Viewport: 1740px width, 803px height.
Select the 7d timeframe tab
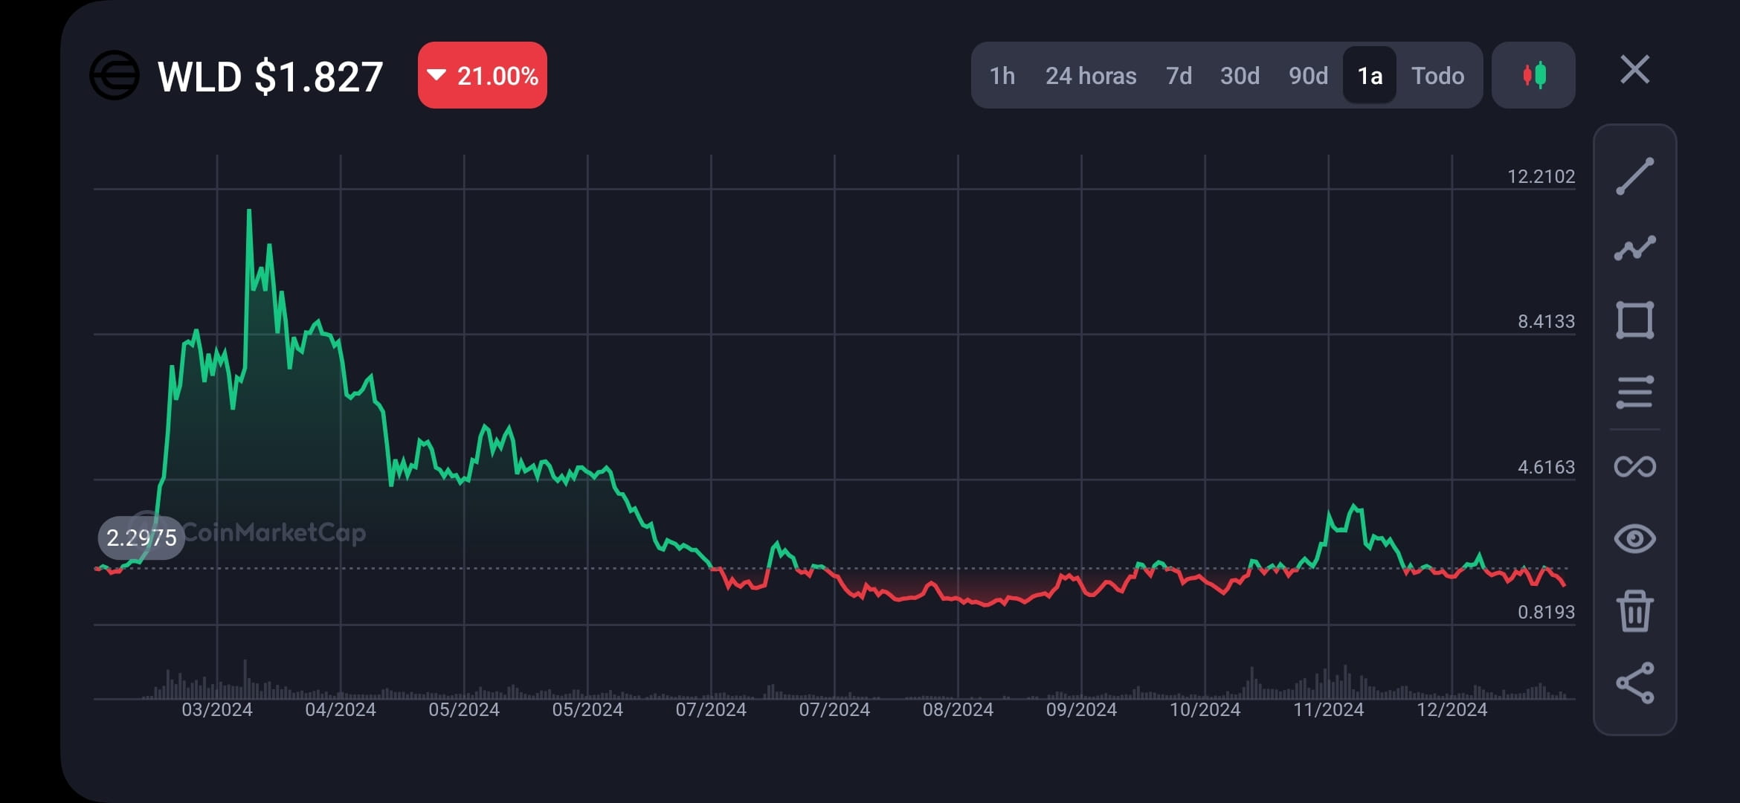pos(1179,75)
